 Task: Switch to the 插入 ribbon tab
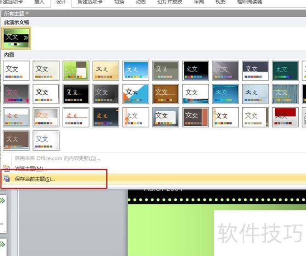pos(39,2)
